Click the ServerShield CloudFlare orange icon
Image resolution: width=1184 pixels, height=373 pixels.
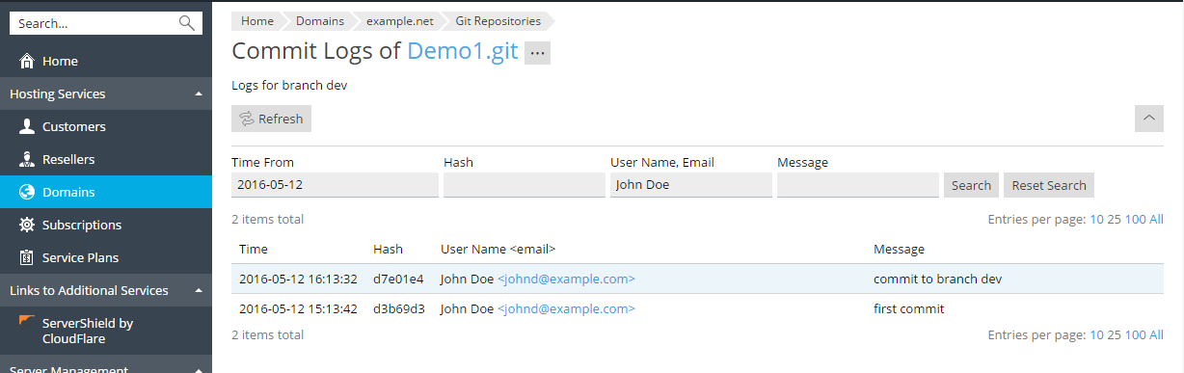[x=26, y=321]
